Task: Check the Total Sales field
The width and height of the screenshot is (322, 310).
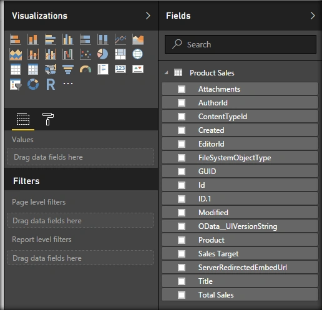Action: coord(182,295)
